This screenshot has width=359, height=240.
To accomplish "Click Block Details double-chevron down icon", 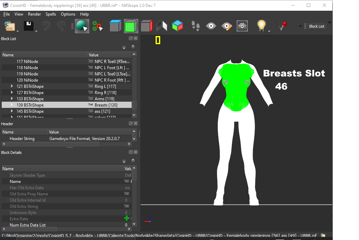I will click(124, 161).
